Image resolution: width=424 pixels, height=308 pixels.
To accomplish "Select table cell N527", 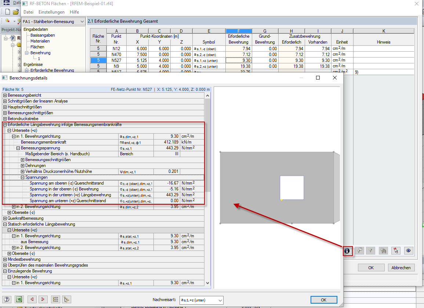I will [x=116, y=60].
